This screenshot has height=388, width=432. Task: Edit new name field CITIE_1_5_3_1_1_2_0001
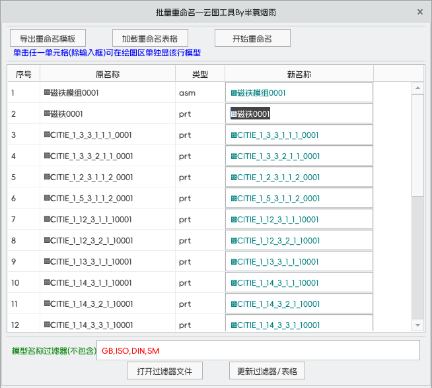coord(299,198)
